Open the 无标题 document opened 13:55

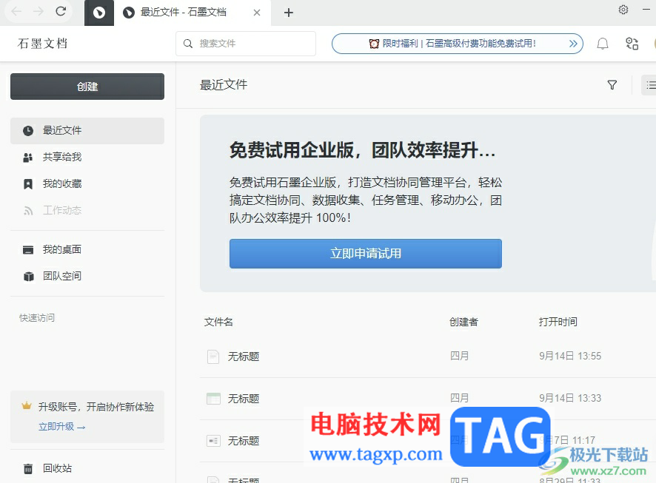coord(244,357)
